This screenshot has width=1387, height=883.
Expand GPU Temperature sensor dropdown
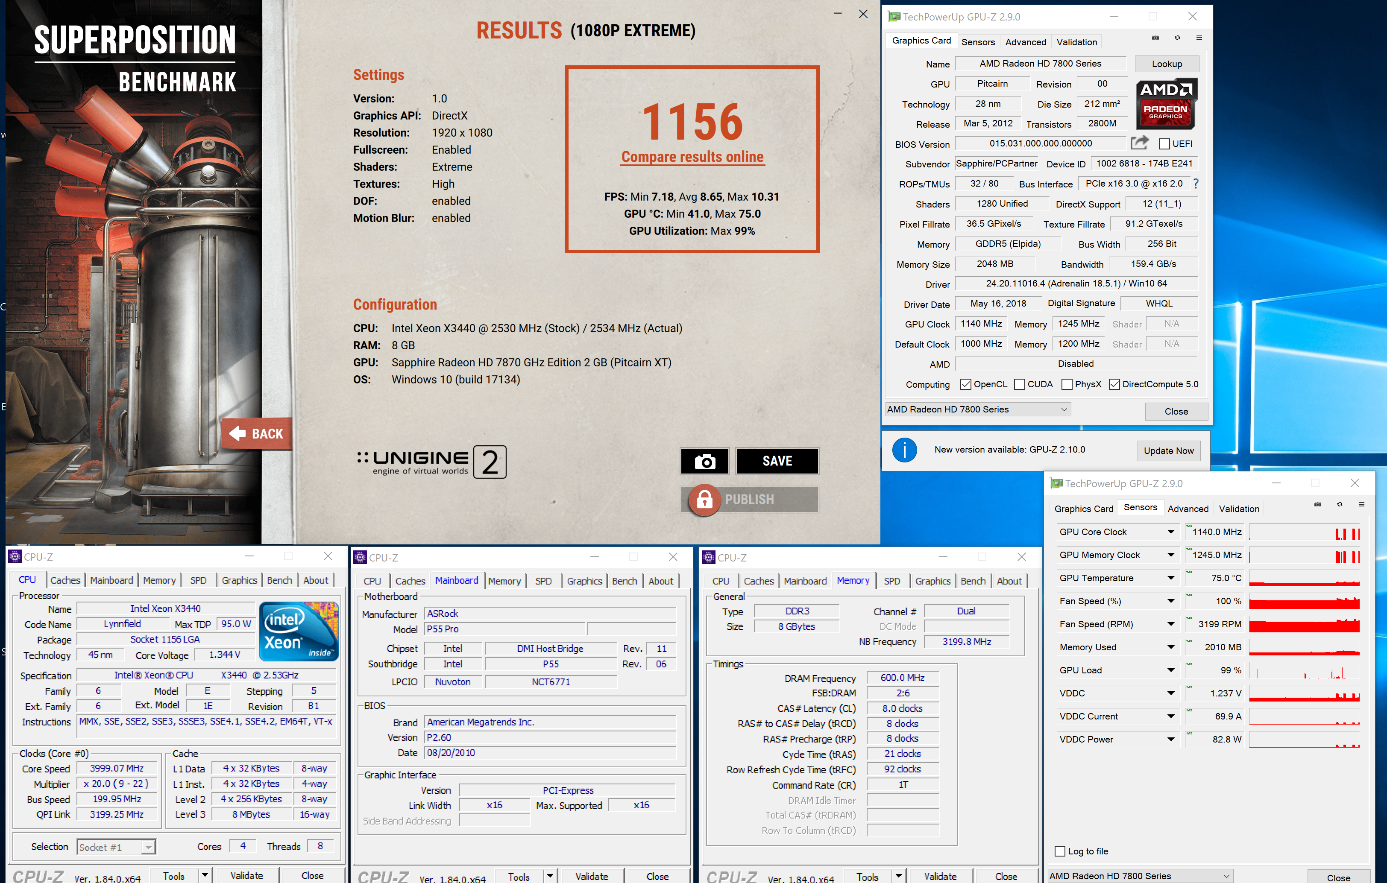point(1170,578)
